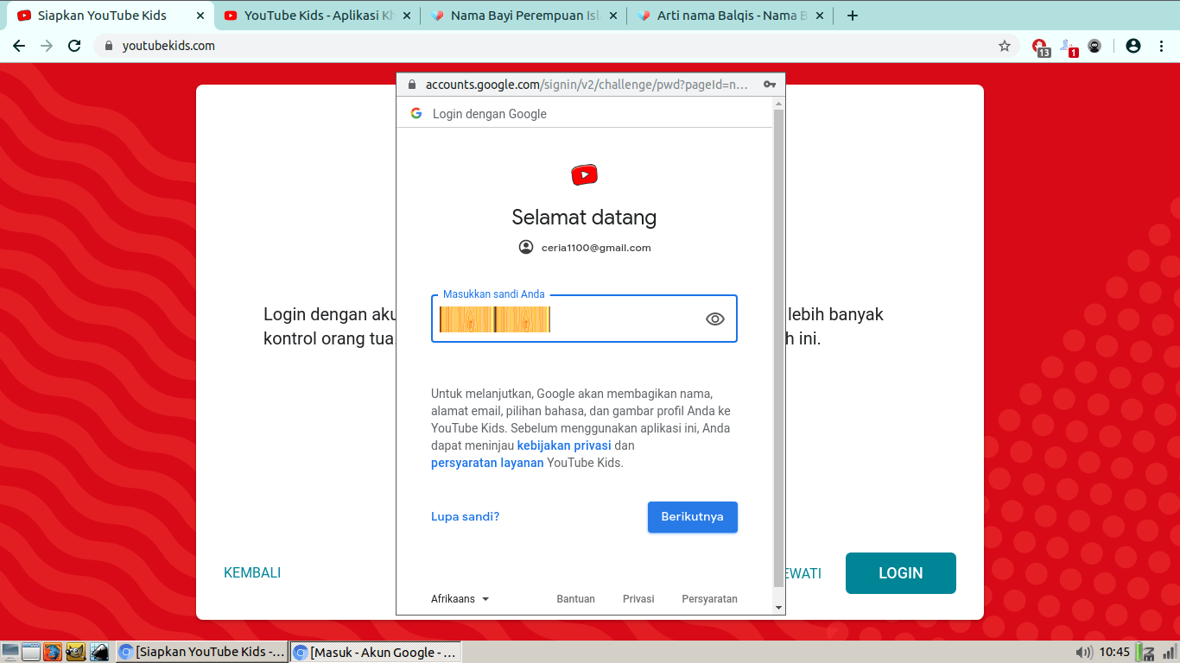Click the ceria1100@gmail.com account text
This screenshot has height=663, width=1180.
[596, 248]
